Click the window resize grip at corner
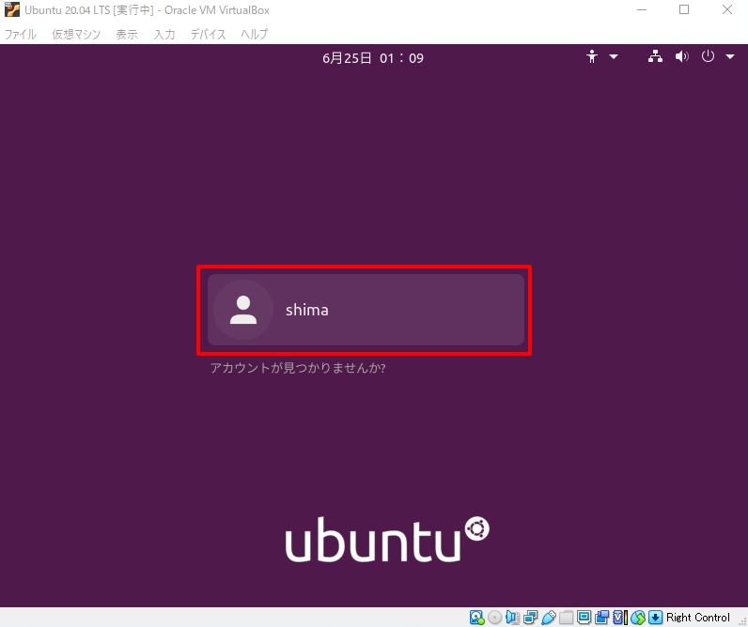 [x=741, y=620]
